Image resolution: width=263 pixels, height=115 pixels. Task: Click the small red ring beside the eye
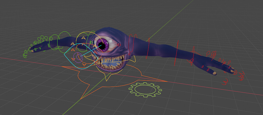[x=119, y=45]
